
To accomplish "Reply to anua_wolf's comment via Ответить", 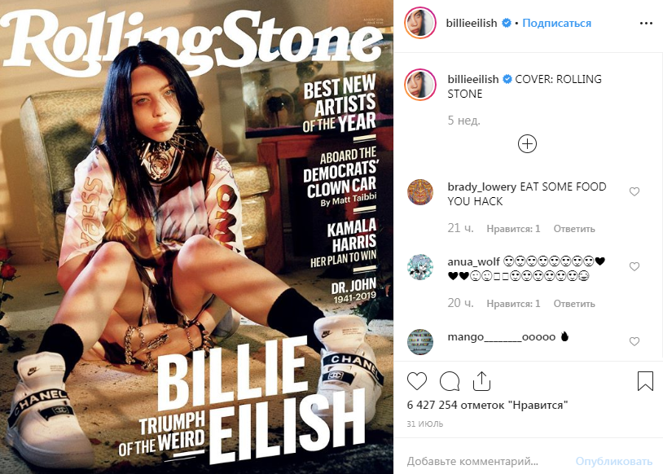I will (574, 304).
